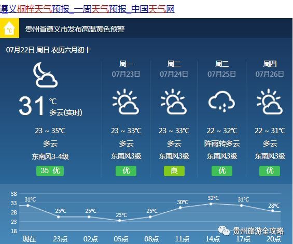Click the 现在 time axis label

tap(29, 239)
